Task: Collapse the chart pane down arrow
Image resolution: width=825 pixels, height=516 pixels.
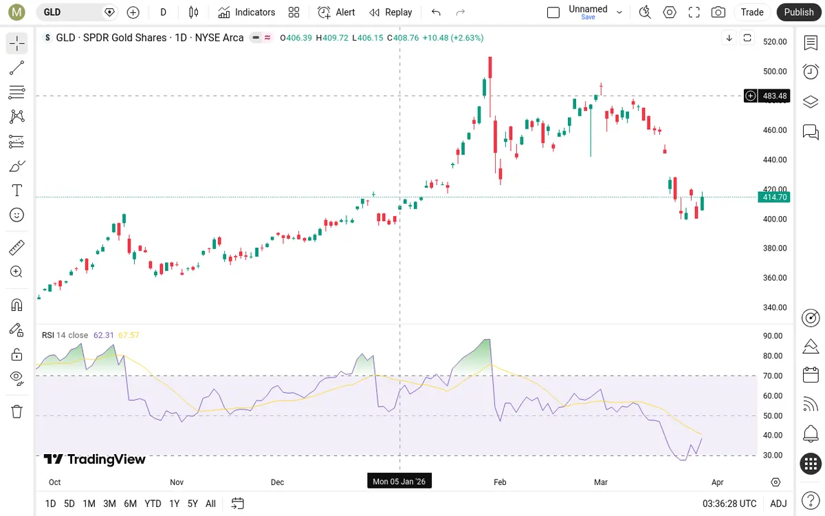Action: pyautogui.click(x=729, y=38)
